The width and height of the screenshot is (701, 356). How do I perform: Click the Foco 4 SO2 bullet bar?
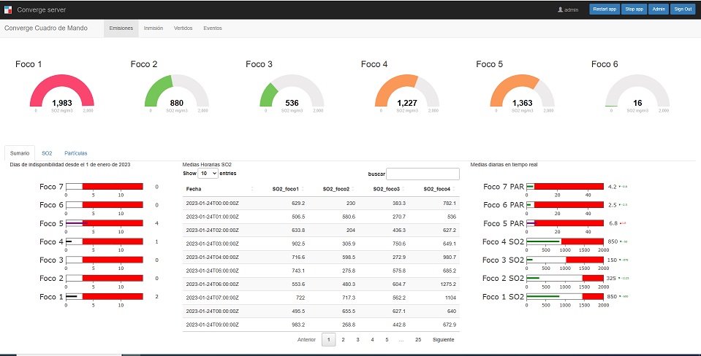point(564,241)
